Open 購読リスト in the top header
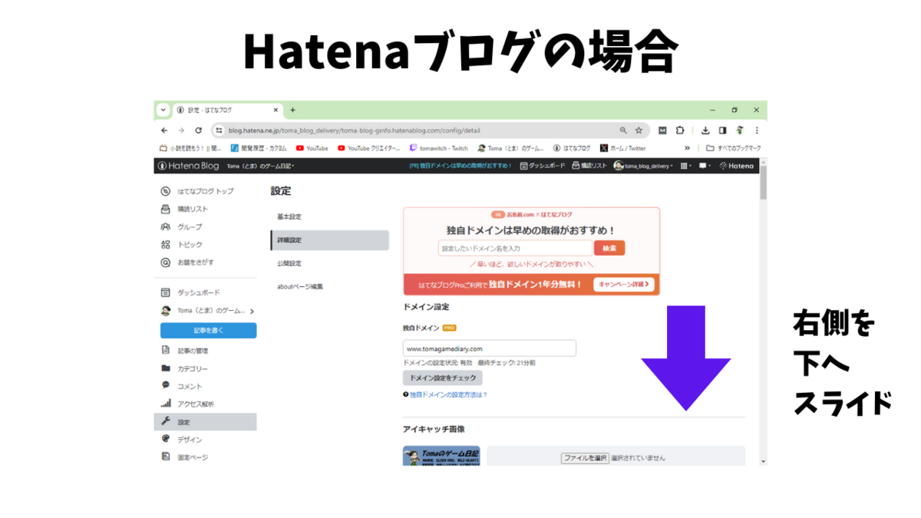 [x=589, y=166]
